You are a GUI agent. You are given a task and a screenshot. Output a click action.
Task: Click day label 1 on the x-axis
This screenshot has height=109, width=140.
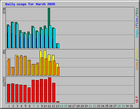pyautogui.click(x=9, y=106)
